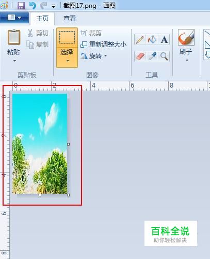This screenshot has height=259, width=210.
Task: Select the Text tool
Action: point(164,39)
